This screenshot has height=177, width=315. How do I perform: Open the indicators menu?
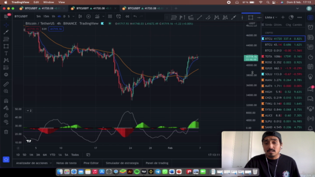click(97, 16)
